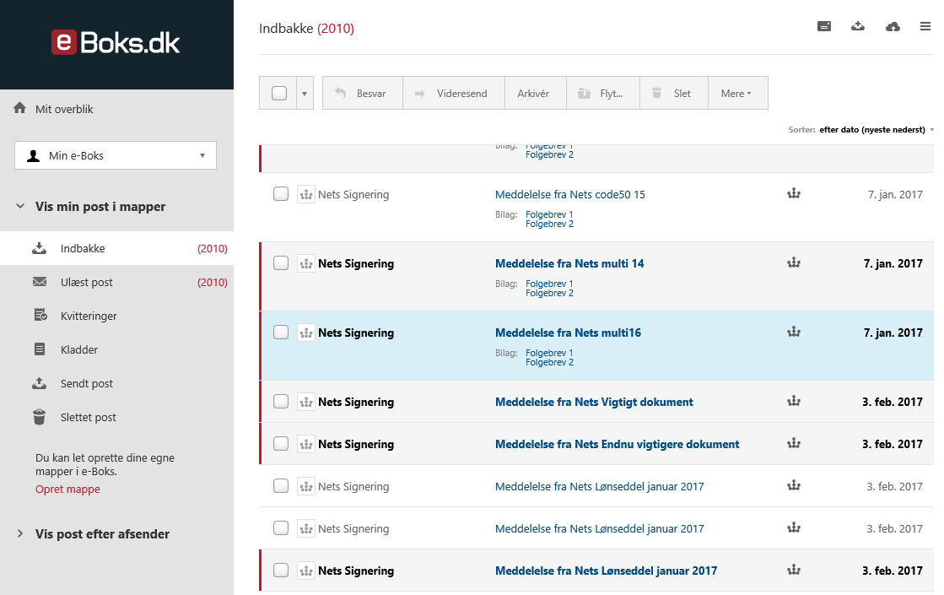Open Meddelelse fra Nets Vigtigt dokument
The image size is (944, 595).
pos(594,403)
